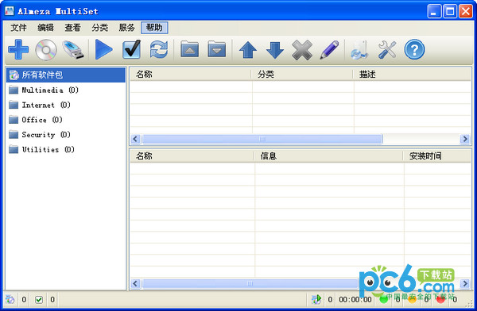Click the computer and disc toolbar icon
The width and height of the screenshot is (477, 311).
pyautogui.click(x=359, y=50)
